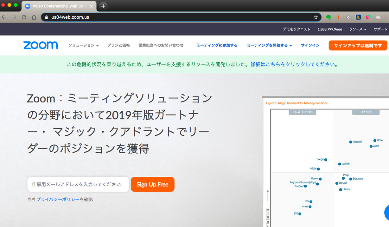Click the LEADERS label in the chart
Screen dimensions: 389x227
366,112
